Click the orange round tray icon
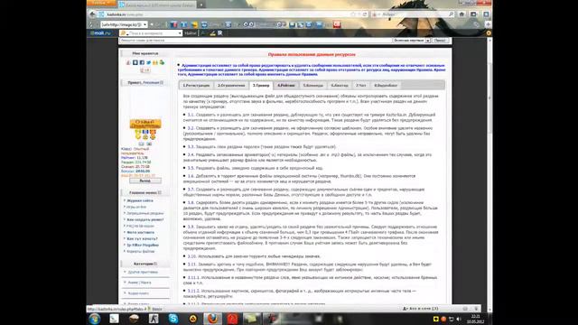Image resolution: width=578 pixels, height=325 pixels. click(443, 319)
